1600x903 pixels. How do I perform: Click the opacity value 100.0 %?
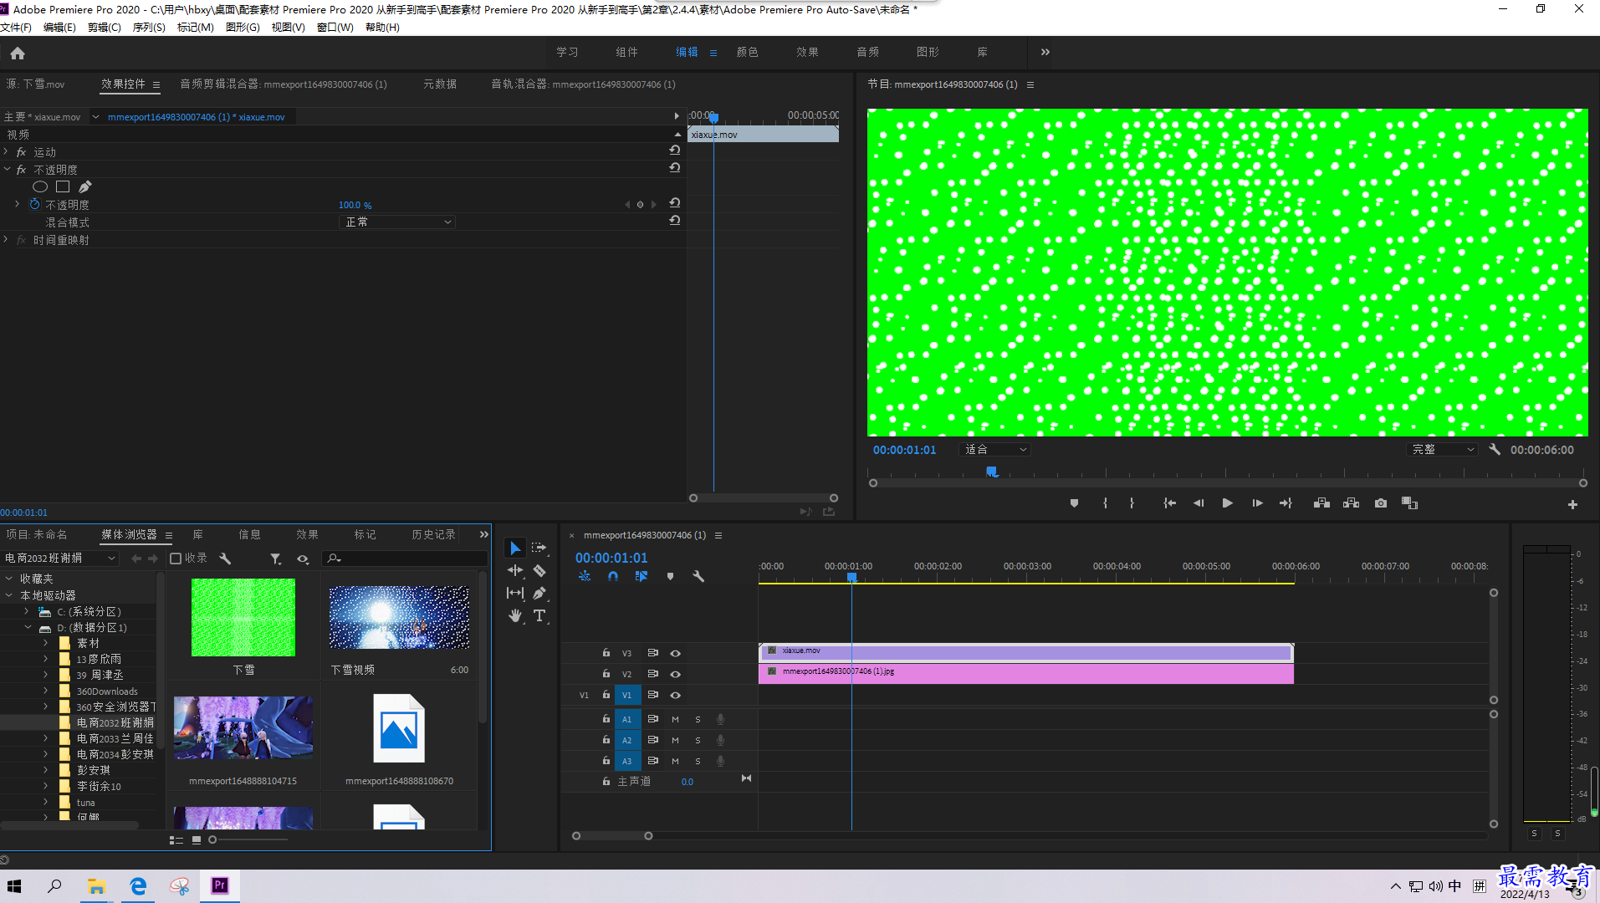click(x=355, y=205)
